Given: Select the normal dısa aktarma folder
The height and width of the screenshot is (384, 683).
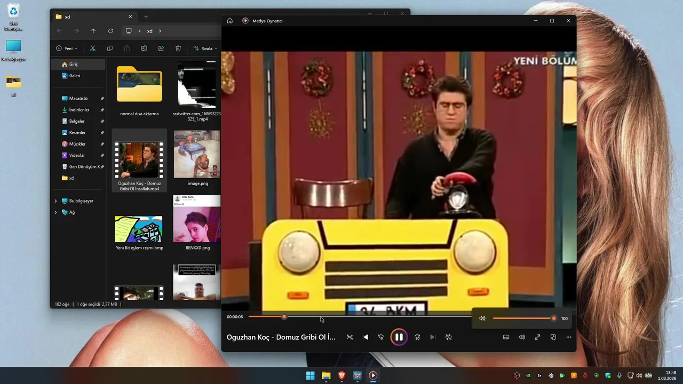Looking at the screenshot, I should [x=139, y=90].
